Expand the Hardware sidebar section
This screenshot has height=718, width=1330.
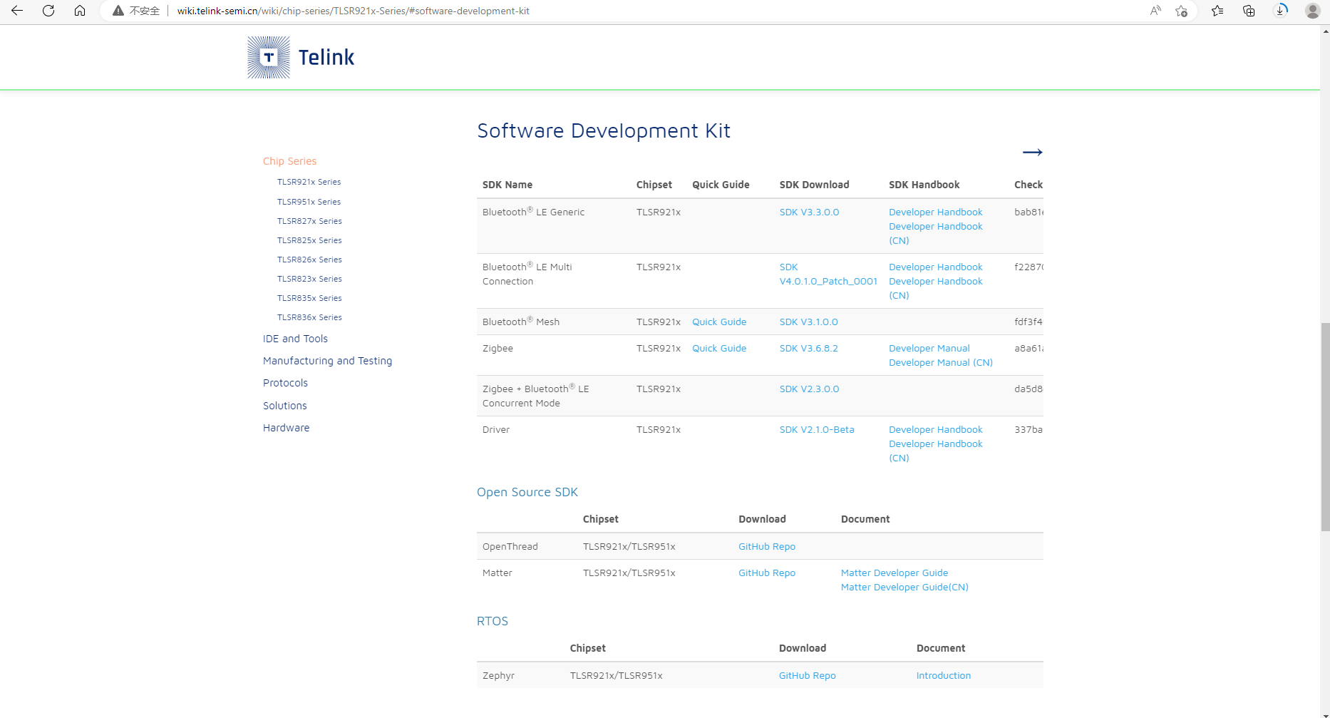[286, 427]
